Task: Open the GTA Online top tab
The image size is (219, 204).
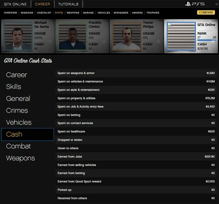Action: tap(15, 4)
